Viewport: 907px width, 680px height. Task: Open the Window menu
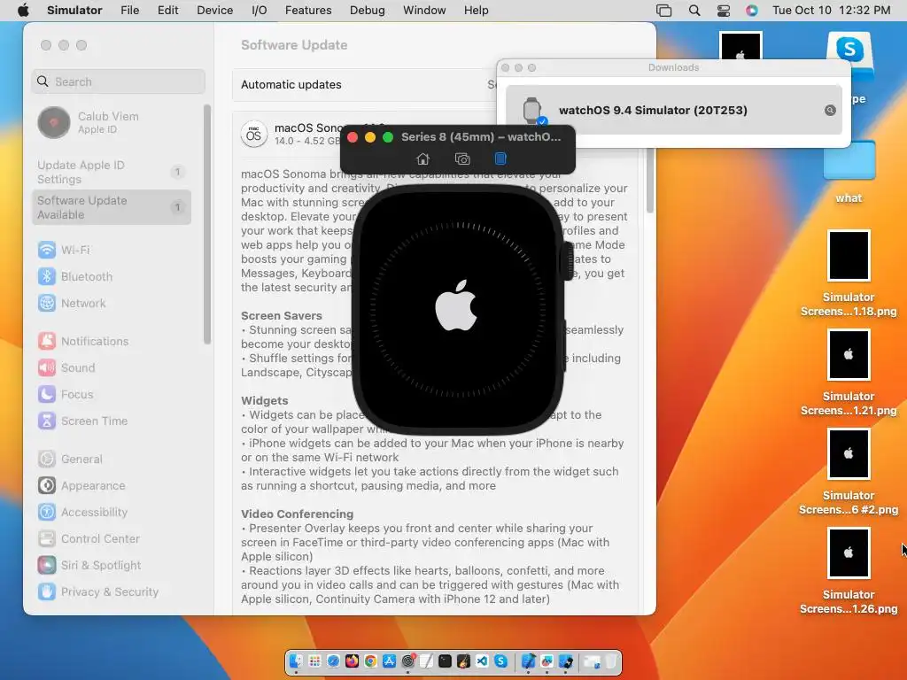tap(424, 10)
